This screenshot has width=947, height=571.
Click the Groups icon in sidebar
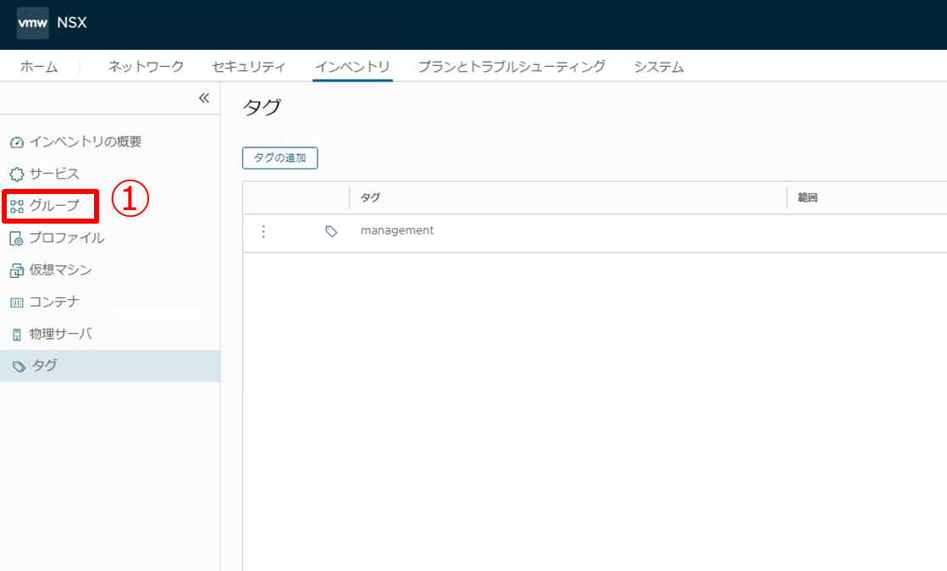coord(17,206)
